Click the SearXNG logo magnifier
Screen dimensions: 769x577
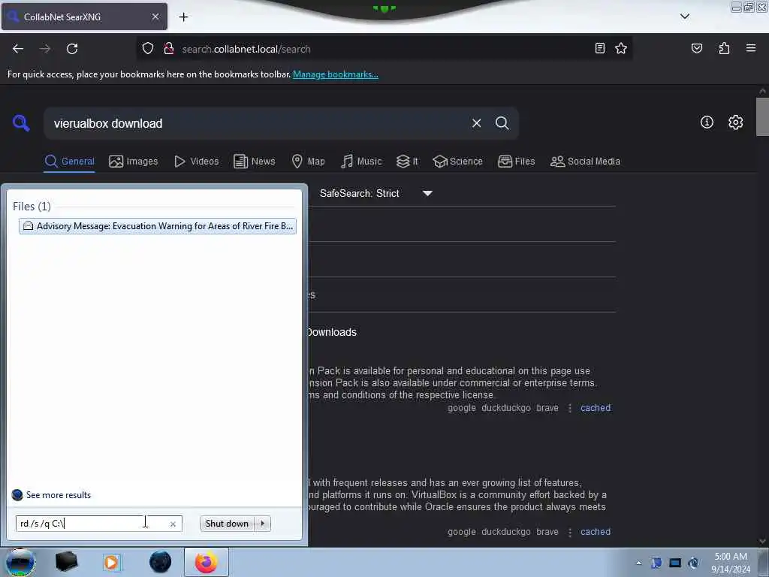pyautogui.click(x=20, y=122)
